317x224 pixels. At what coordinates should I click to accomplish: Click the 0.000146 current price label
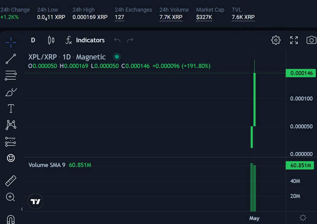(x=301, y=73)
